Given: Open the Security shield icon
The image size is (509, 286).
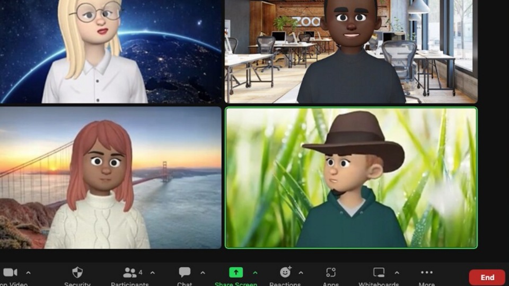Looking at the screenshot, I should [77, 272].
